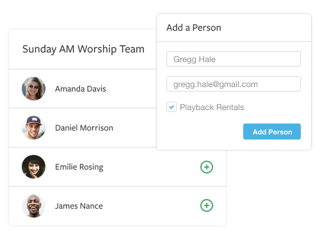
Task: Select the Emilie Rosing row
Action: (117, 167)
